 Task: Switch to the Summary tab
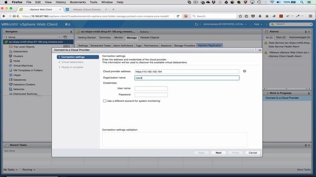105,37
